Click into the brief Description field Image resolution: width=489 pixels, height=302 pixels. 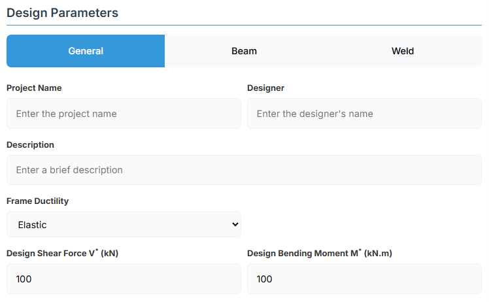click(244, 170)
